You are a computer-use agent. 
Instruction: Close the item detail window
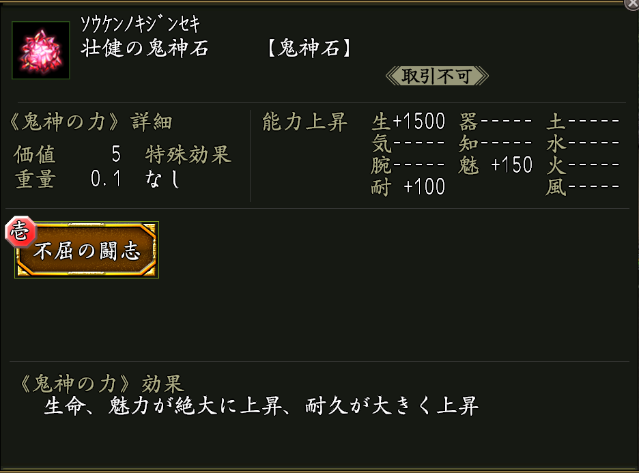click(x=632, y=4)
